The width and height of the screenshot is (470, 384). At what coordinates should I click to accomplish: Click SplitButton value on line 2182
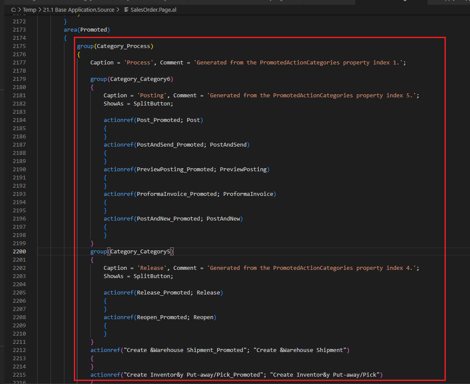point(153,104)
